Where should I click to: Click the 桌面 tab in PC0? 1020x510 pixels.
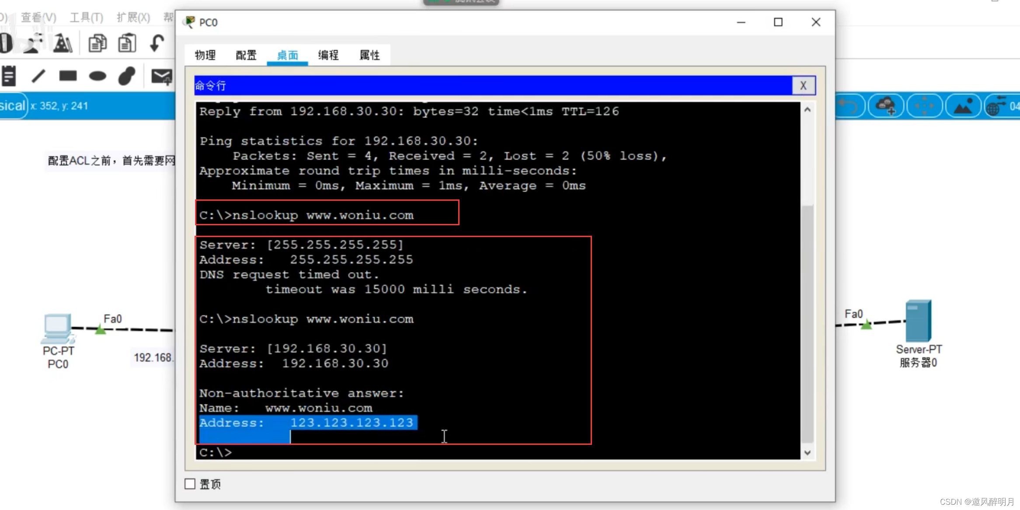pos(286,55)
